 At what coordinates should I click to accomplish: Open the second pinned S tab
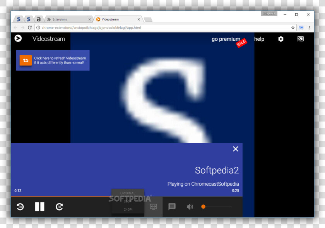(28, 19)
